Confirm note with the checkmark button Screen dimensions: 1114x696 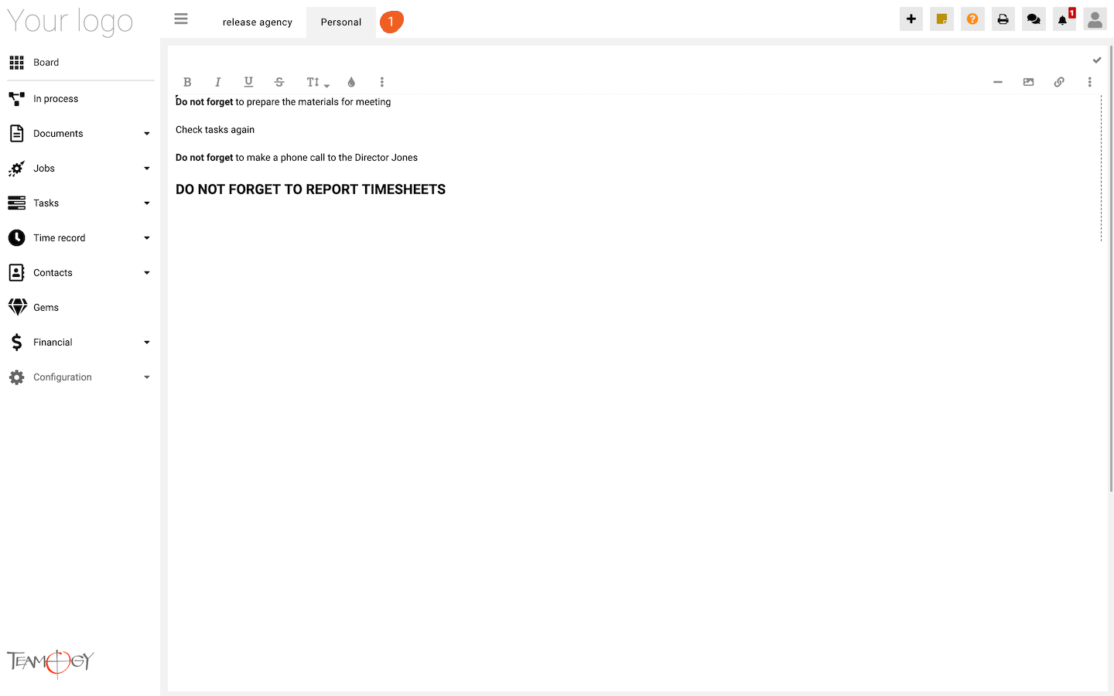(x=1097, y=60)
